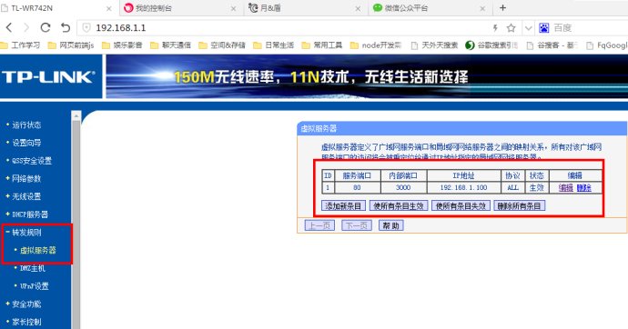Image resolution: width=628 pixels, height=329 pixels.
Task: Go back with the browser back arrow
Action: [9, 27]
